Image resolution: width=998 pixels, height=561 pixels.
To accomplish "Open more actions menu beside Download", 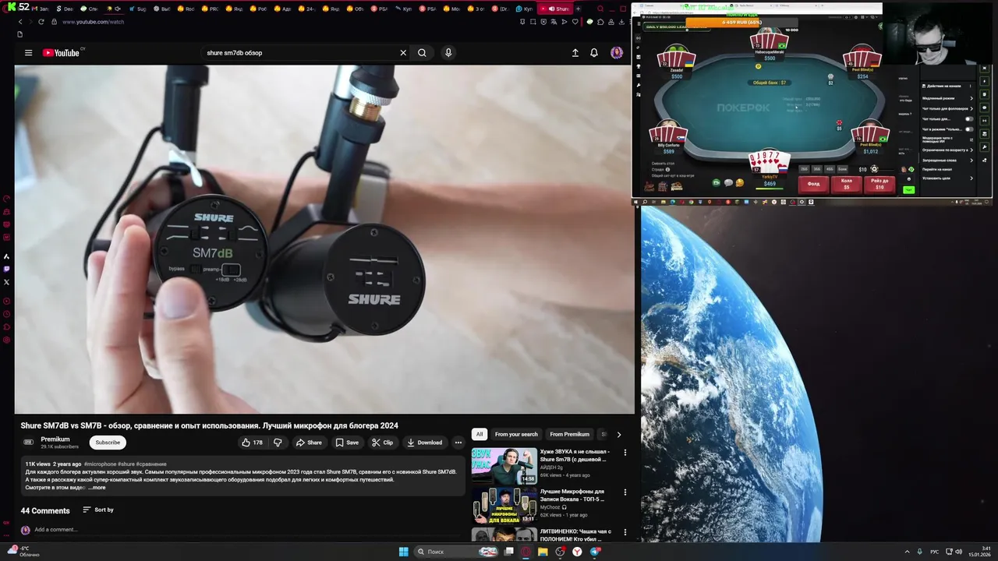I will coord(458,443).
